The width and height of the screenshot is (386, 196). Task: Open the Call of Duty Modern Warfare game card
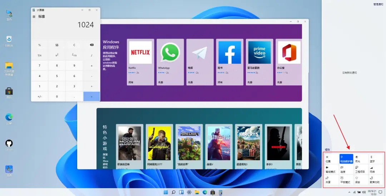click(x=129, y=147)
